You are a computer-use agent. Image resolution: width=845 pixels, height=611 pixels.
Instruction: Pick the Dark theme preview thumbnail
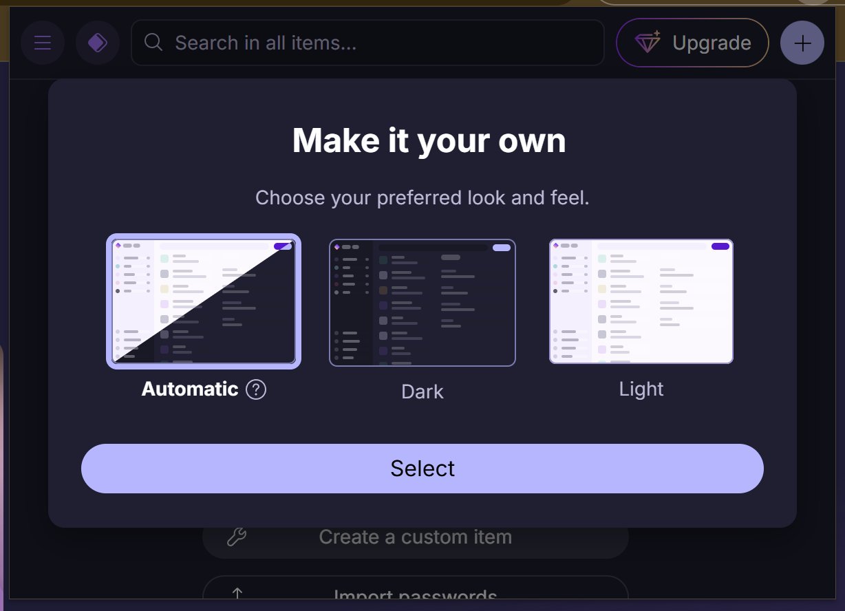click(422, 303)
